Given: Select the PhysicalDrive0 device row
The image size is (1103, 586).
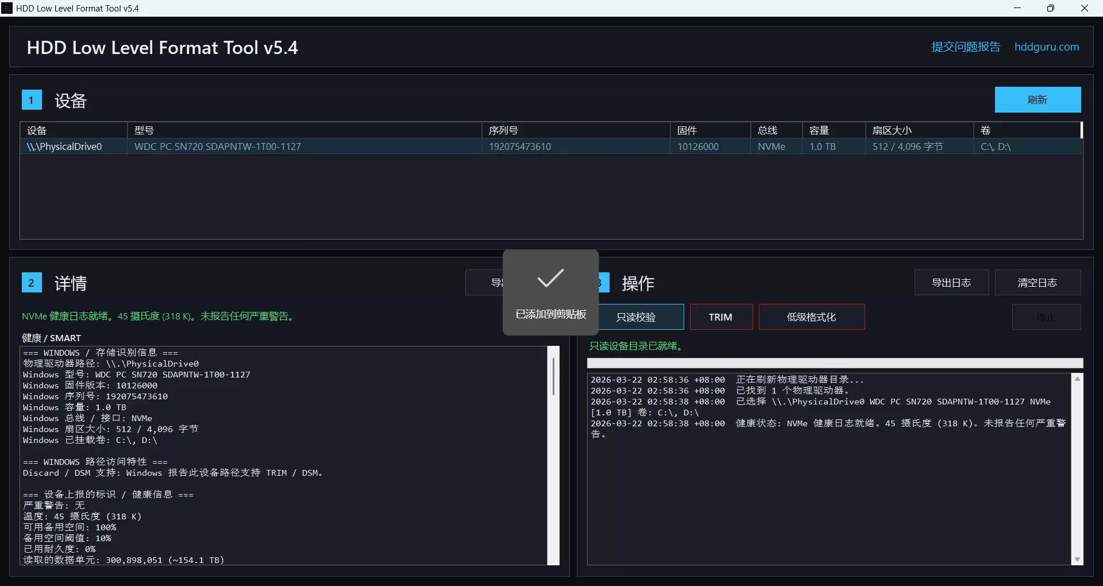Looking at the screenshot, I should (x=230, y=146).
